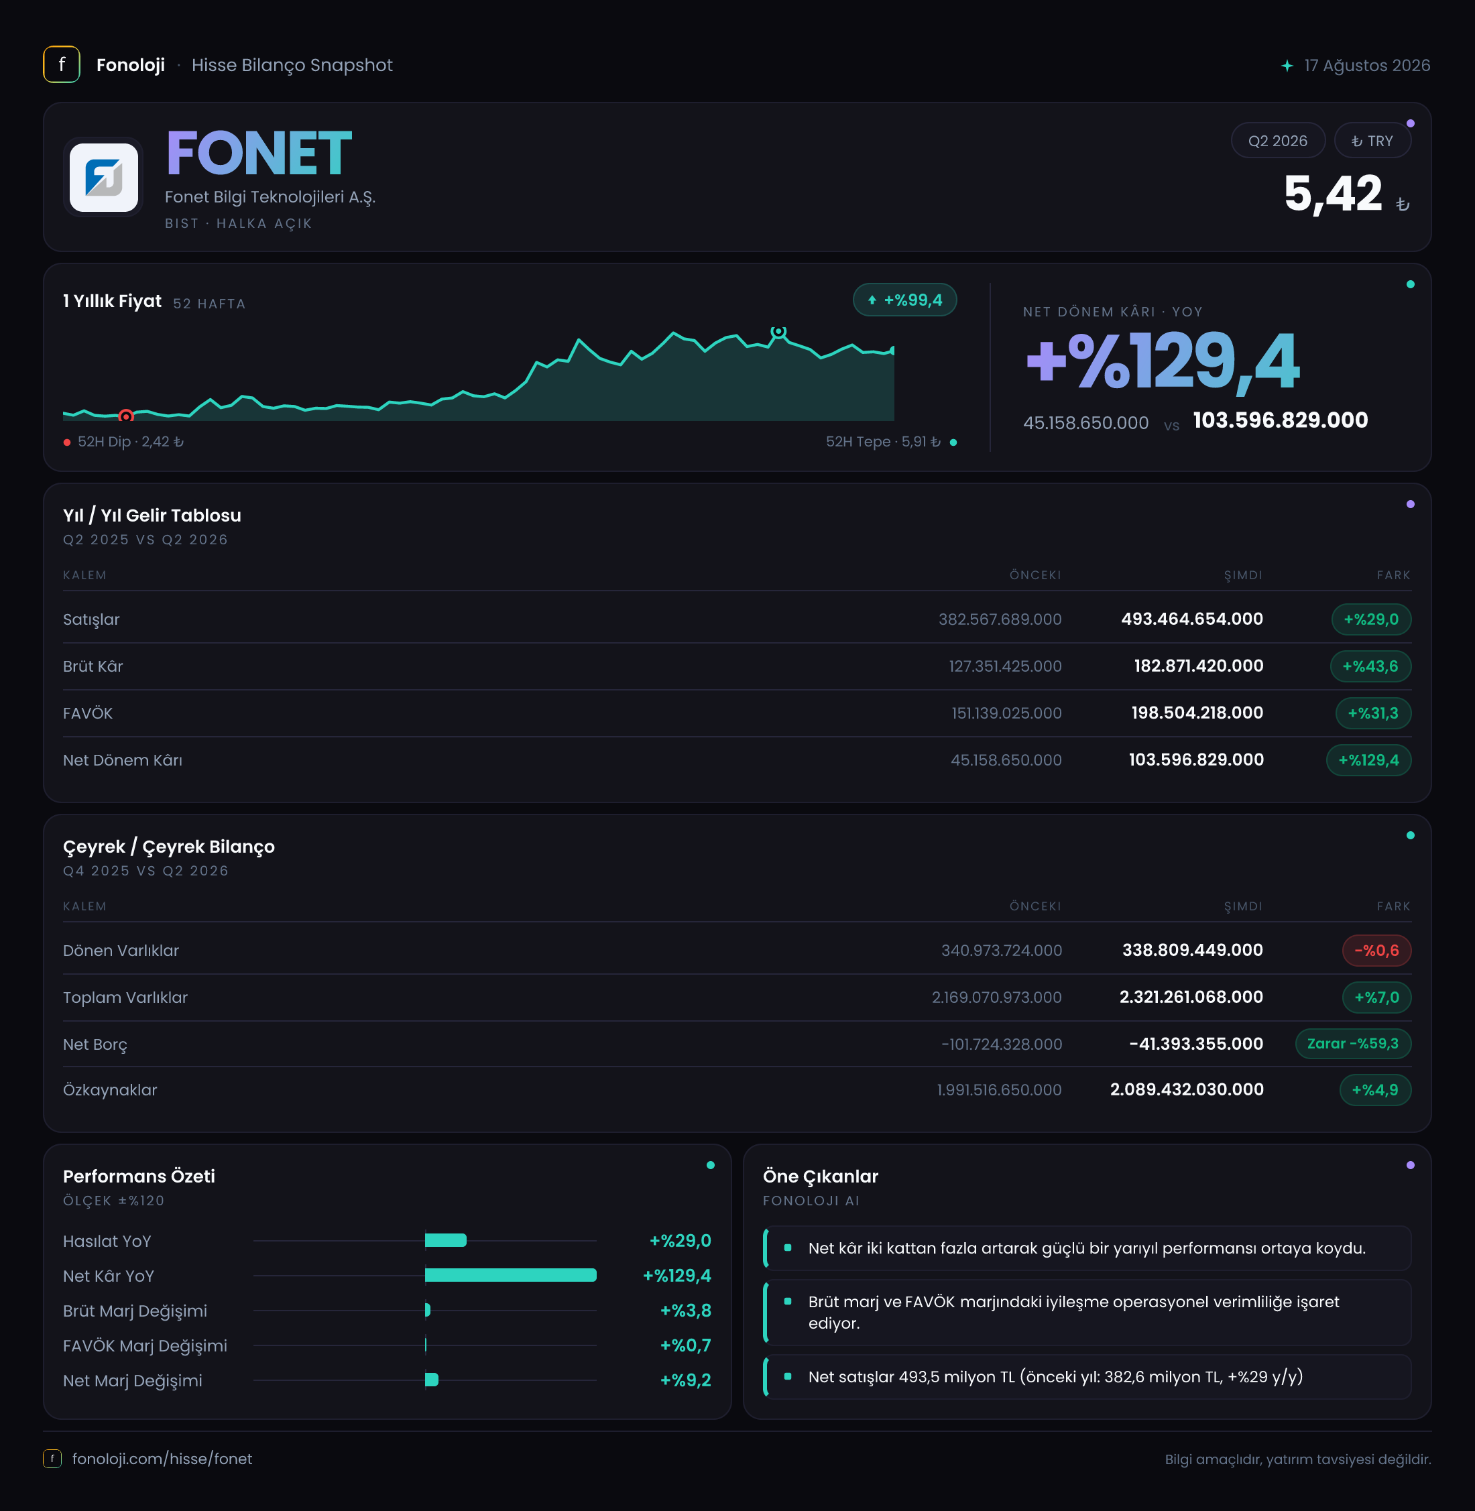Click the Net Marj Değişimi bar
The width and height of the screenshot is (1475, 1511).
pos(432,1380)
